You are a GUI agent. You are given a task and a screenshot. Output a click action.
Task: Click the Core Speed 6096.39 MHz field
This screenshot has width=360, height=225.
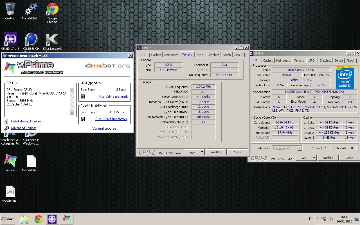click(285, 123)
